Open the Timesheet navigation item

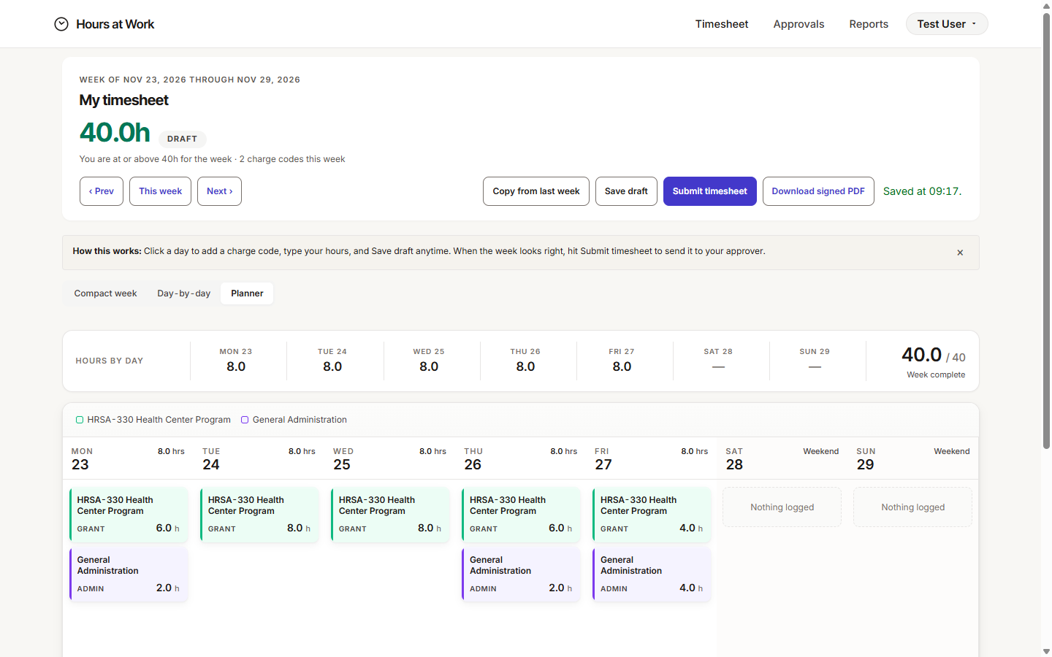(x=722, y=24)
